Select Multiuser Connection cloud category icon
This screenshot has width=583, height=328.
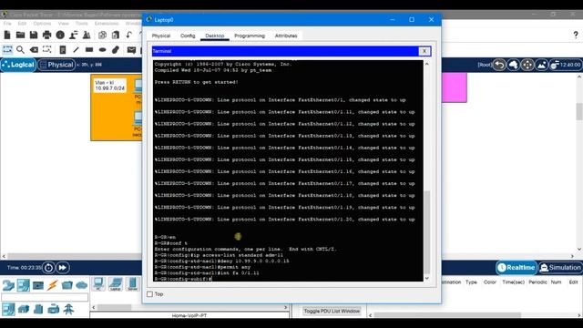click(81, 285)
